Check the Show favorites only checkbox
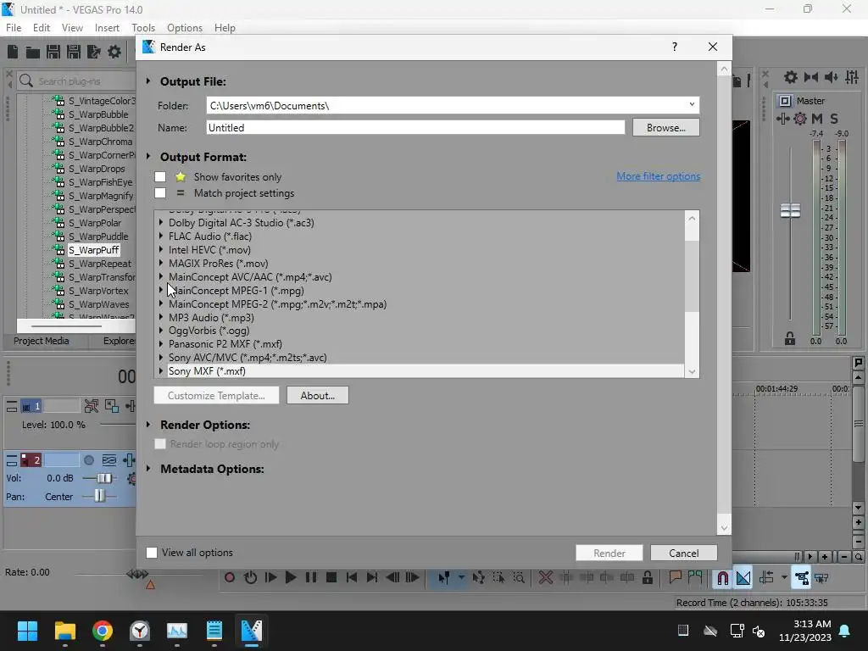The height and width of the screenshot is (651, 868). pos(160,176)
